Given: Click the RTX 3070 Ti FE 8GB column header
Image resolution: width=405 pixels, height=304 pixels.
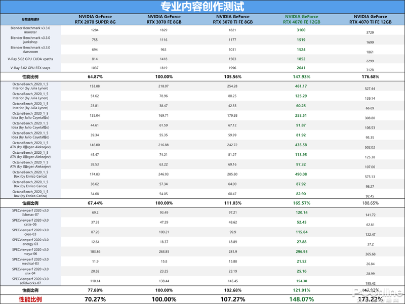Looking at the screenshot, I should pos(233,19).
